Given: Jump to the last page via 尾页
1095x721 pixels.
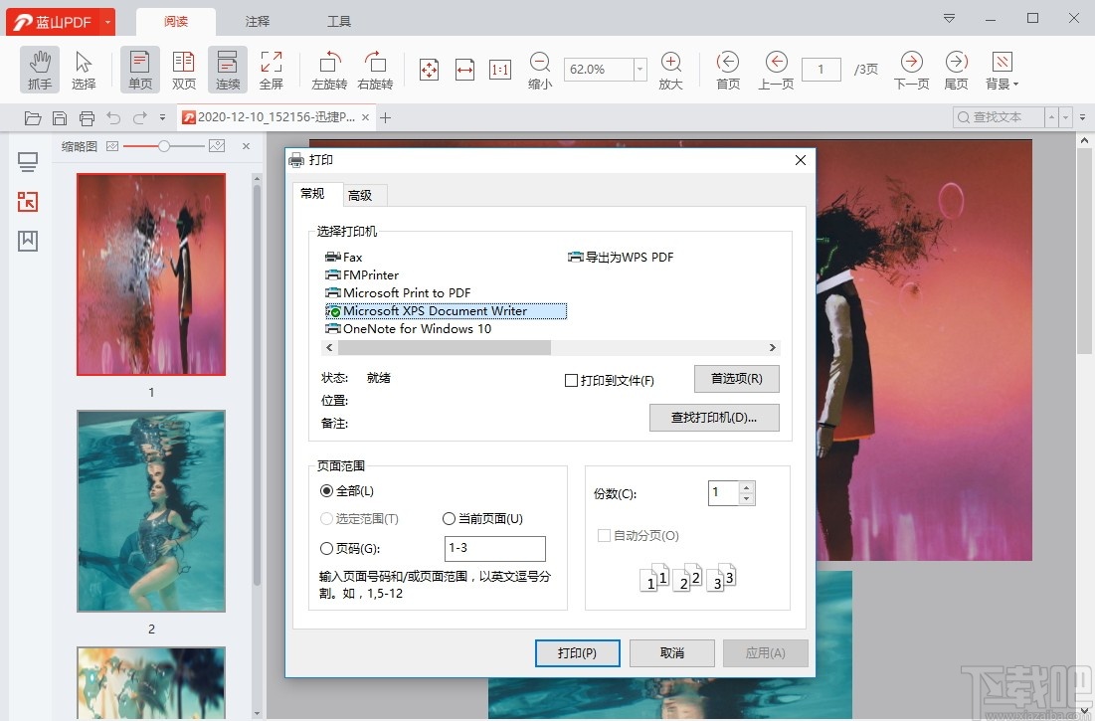Looking at the screenshot, I should click(x=955, y=70).
